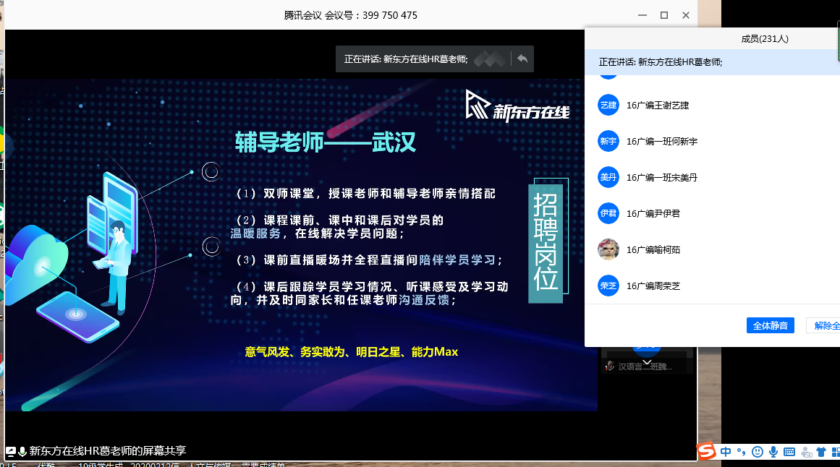Collapse the participant video tile chevron
The image size is (840, 467).
point(647,363)
